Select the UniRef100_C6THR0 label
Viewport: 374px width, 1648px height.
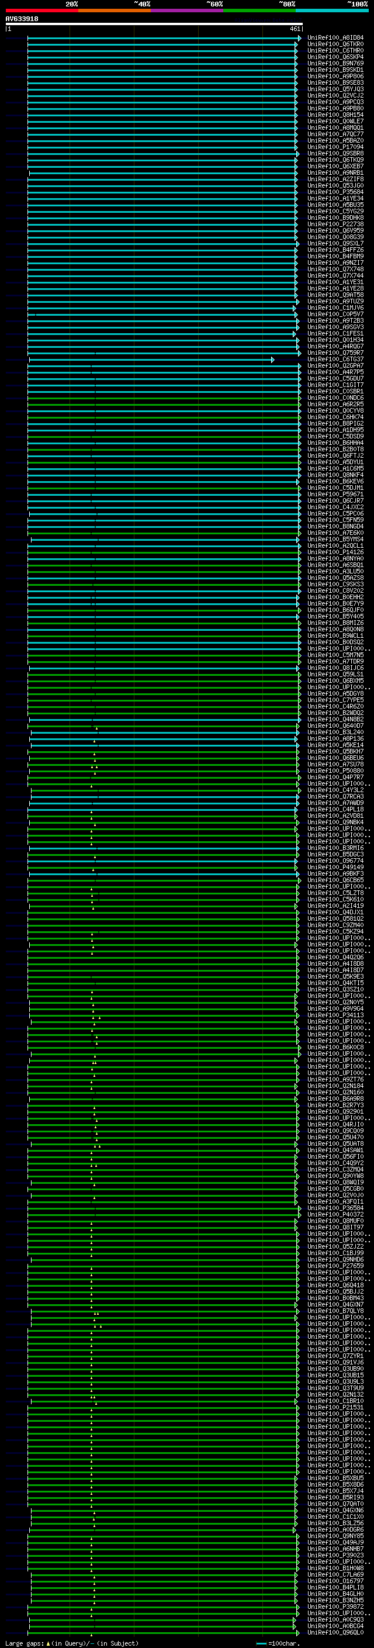[335, 50]
